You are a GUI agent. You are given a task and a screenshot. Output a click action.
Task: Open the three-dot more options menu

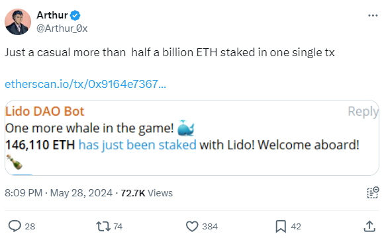pos(373,16)
